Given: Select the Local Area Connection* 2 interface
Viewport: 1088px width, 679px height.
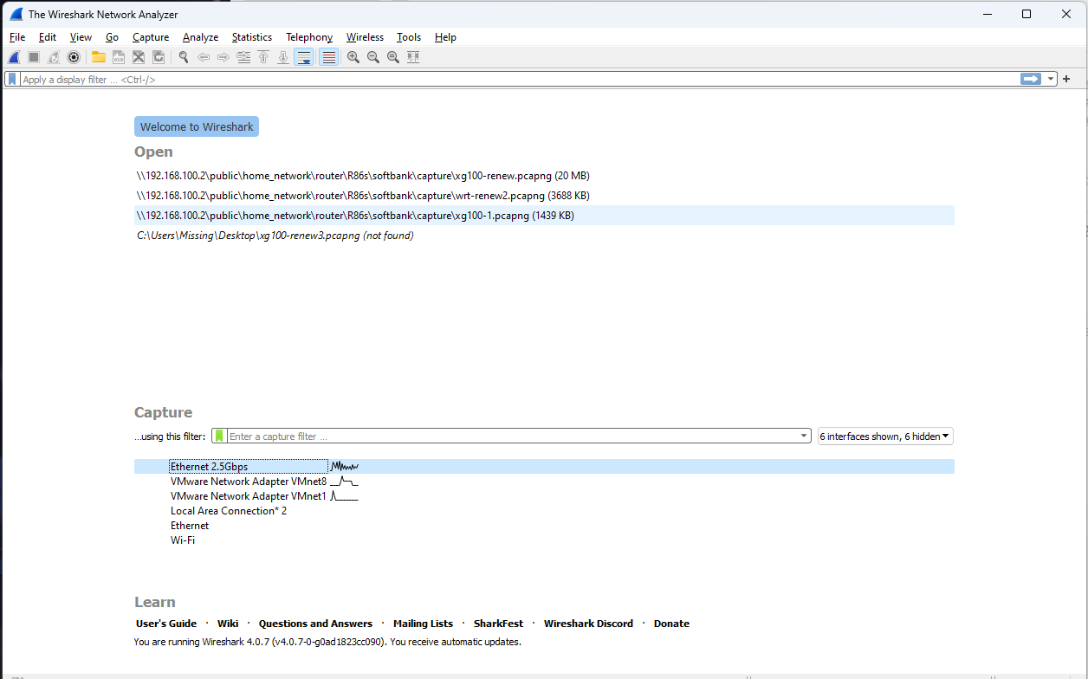Looking at the screenshot, I should tap(545, 511).
